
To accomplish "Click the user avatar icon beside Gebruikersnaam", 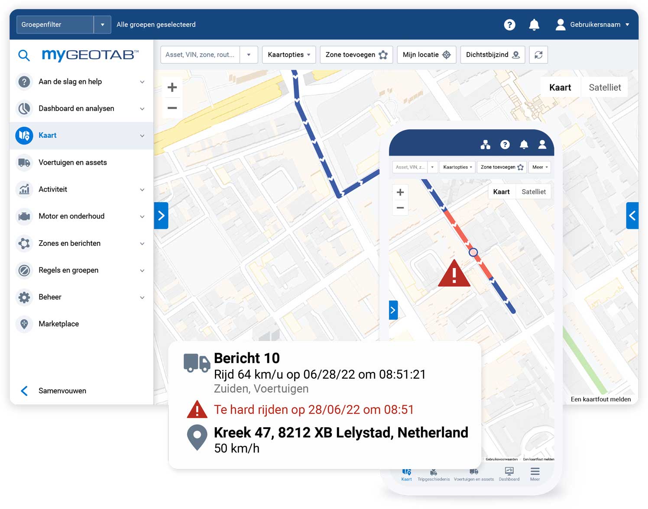I will (560, 25).
